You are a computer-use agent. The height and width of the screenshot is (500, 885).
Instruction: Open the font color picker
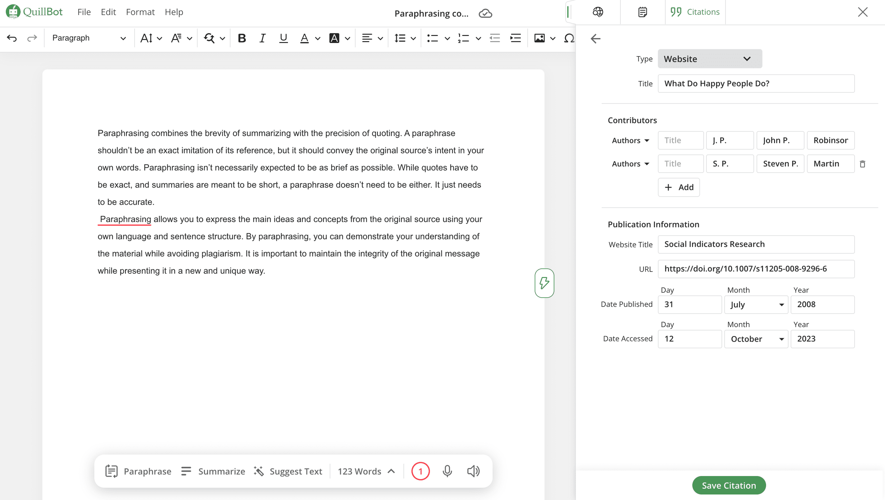point(304,38)
